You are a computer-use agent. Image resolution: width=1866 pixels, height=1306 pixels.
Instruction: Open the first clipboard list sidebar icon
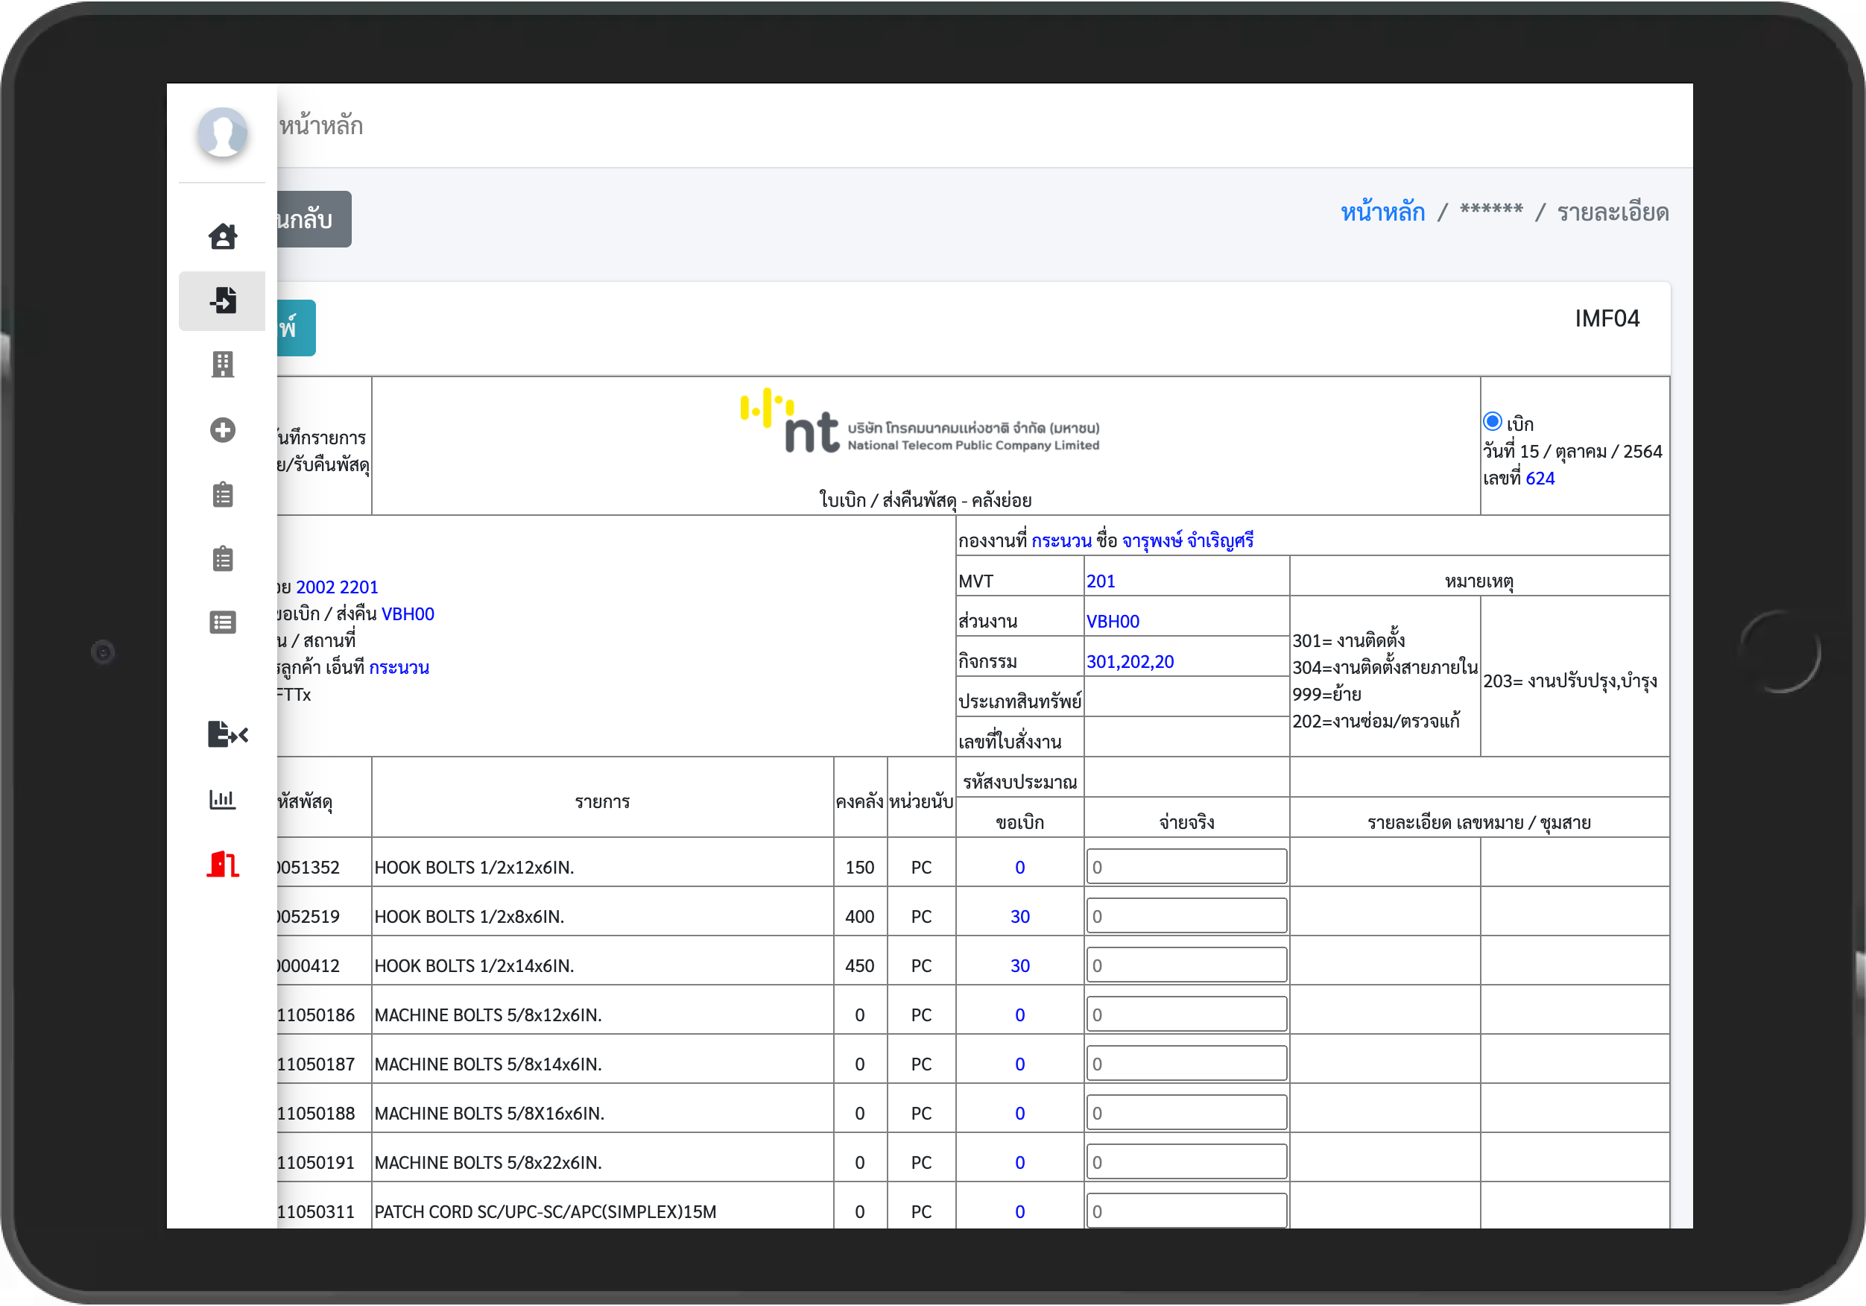coord(222,493)
